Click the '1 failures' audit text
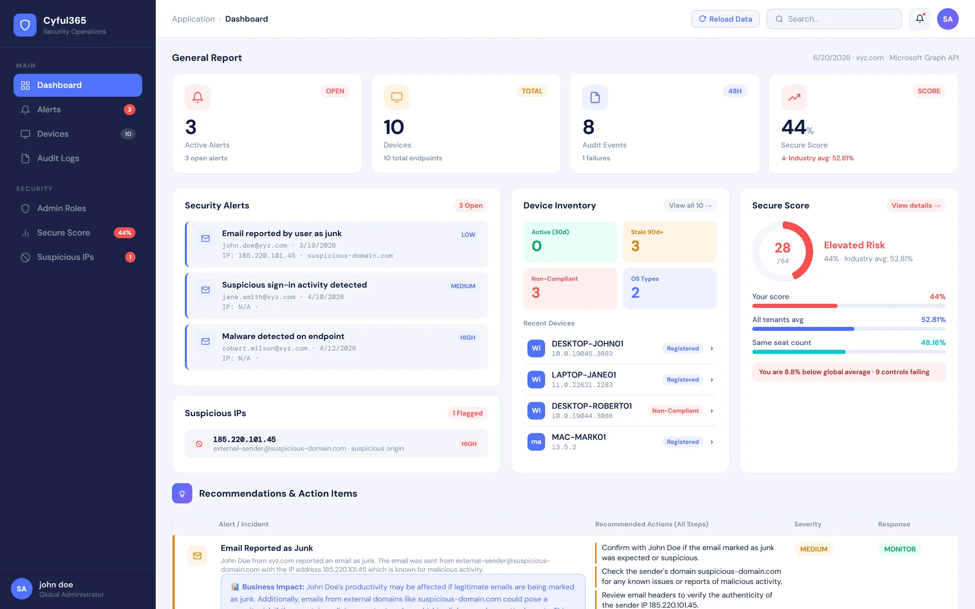This screenshot has height=609, width=975. [x=596, y=158]
